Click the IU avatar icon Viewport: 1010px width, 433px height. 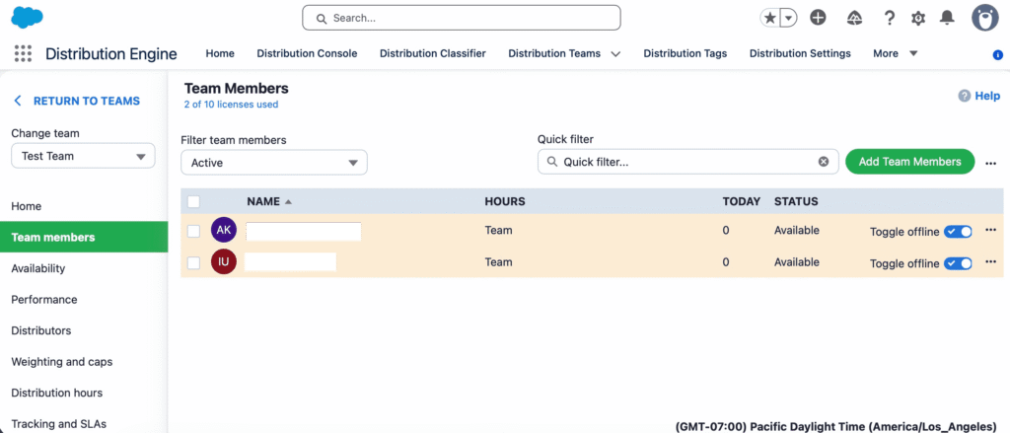click(224, 261)
